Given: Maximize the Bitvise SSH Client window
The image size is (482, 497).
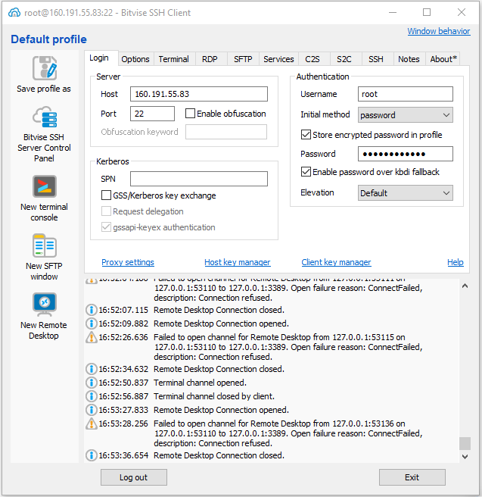Looking at the screenshot, I should 427,13.
